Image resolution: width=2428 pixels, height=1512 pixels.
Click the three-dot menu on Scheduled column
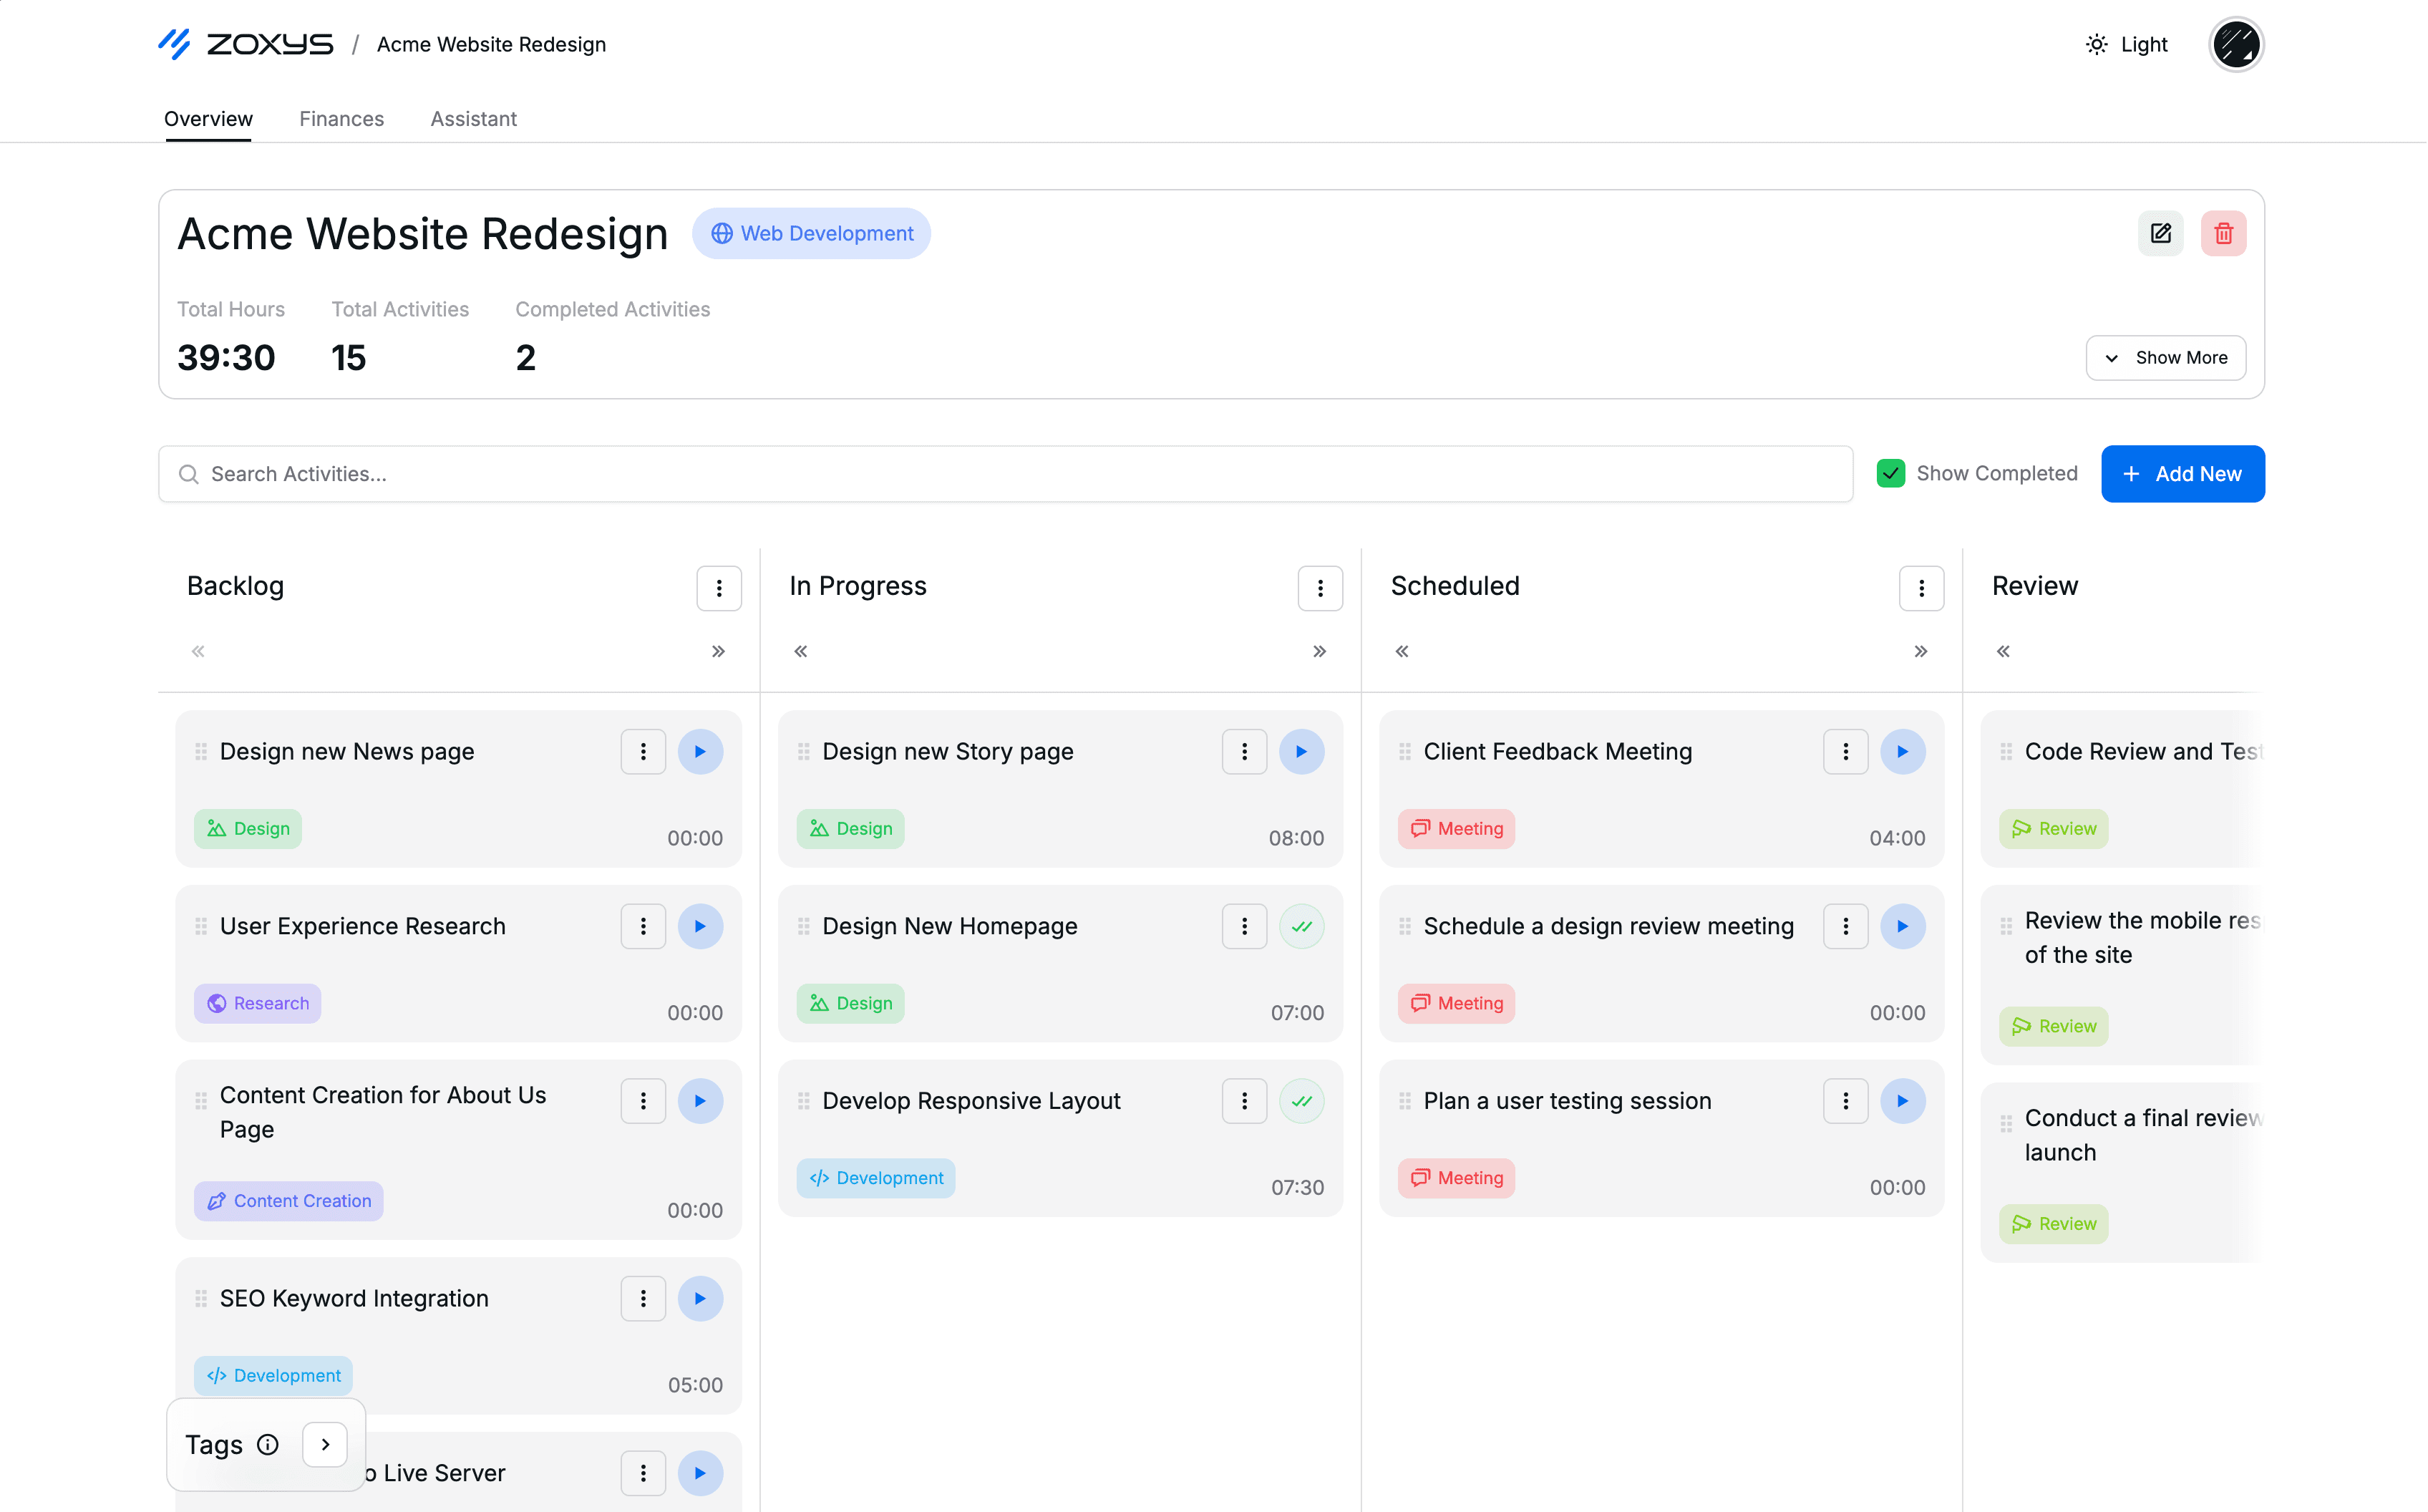[1919, 587]
